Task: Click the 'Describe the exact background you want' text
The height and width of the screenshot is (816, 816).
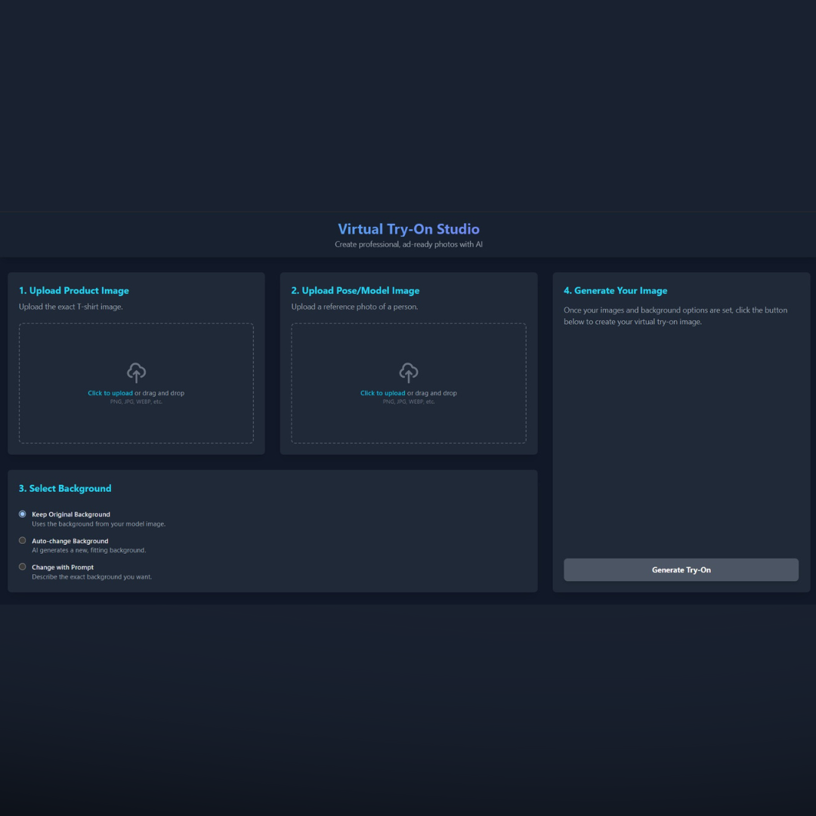Action: [91, 577]
